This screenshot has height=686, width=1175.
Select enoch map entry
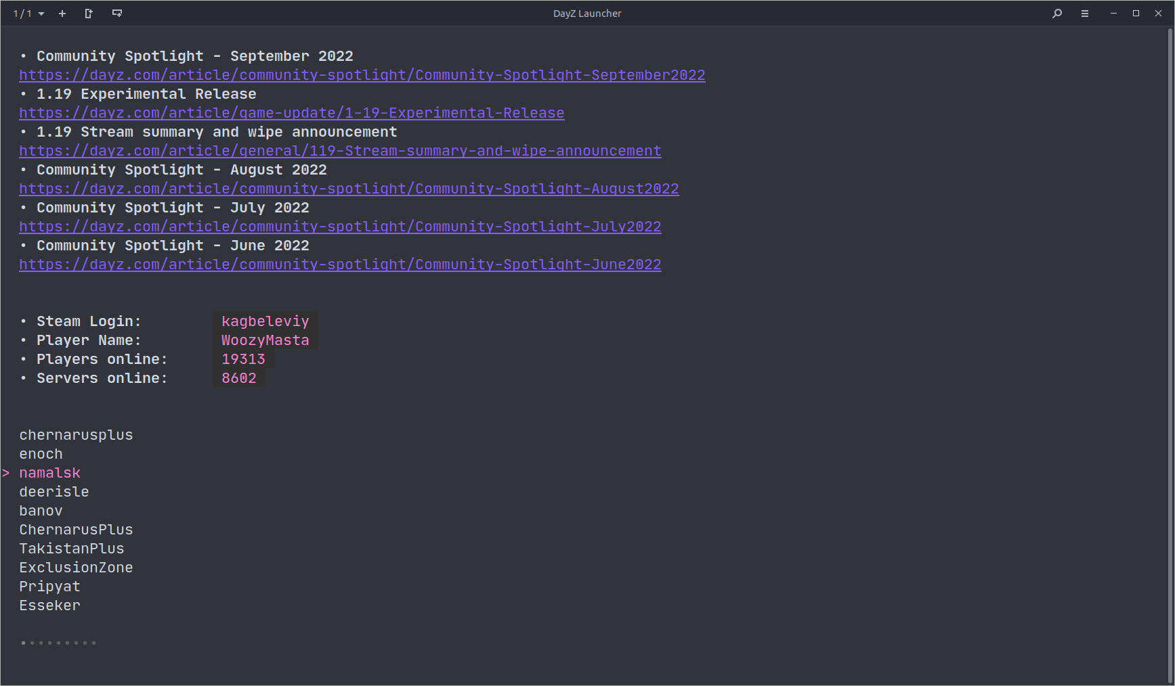(41, 454)
